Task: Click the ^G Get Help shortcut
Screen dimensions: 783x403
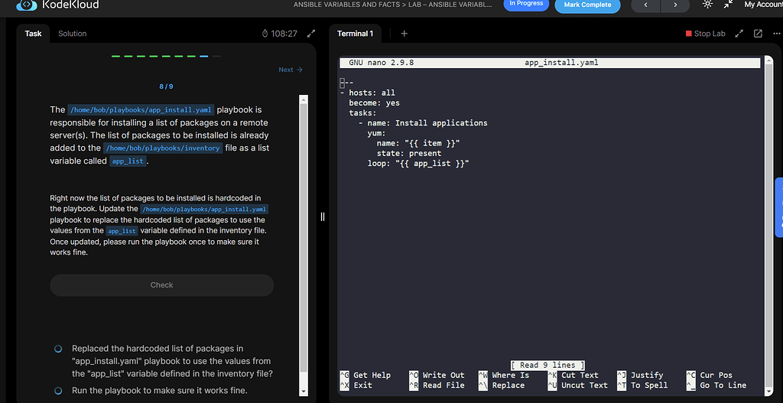Action: click(365, 375)
